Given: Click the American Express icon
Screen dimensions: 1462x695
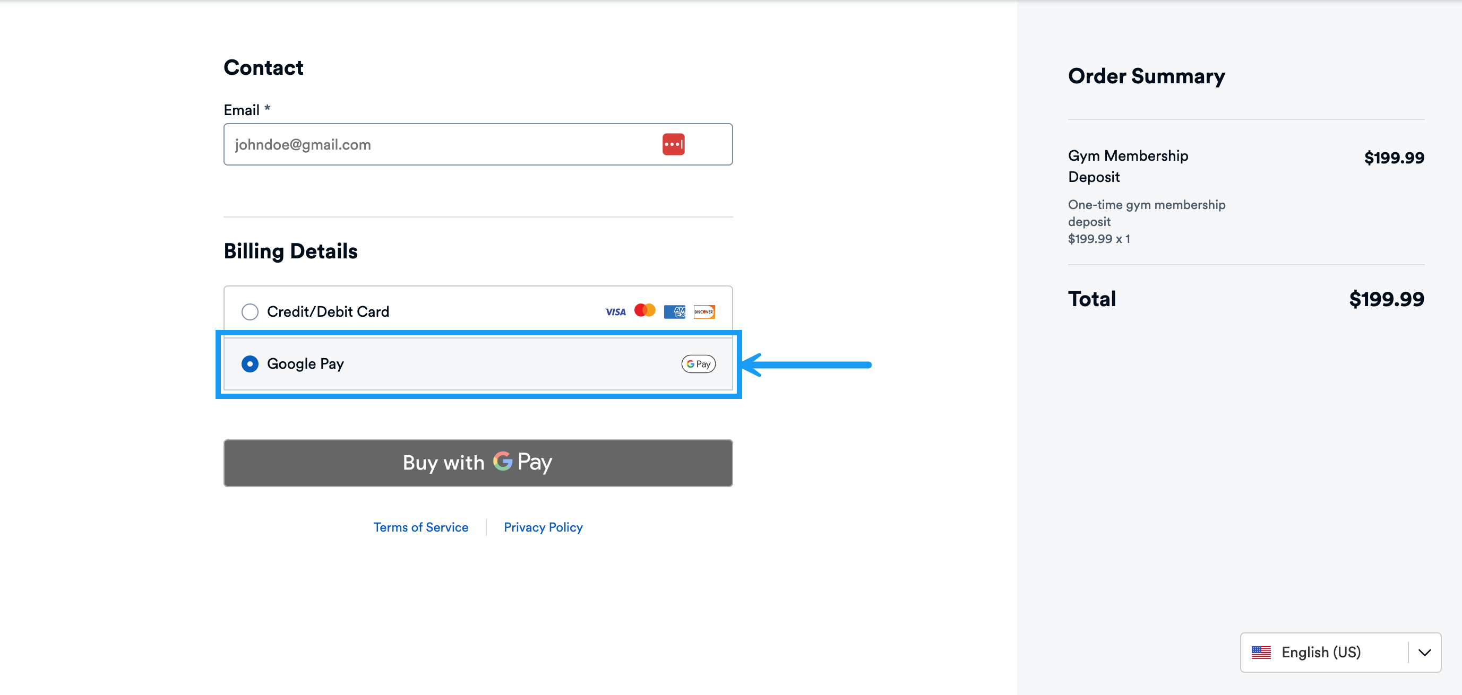Looking at the screenshot, I should coord(675,311).
